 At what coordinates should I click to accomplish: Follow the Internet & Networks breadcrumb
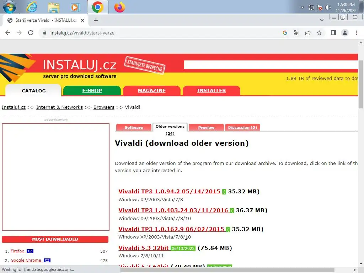[59, 107]
